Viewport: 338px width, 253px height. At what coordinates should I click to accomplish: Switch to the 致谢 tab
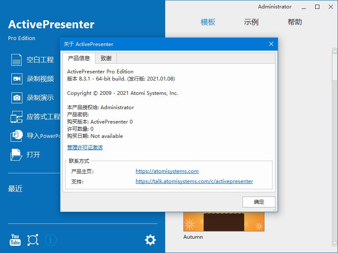pos(106,58)
